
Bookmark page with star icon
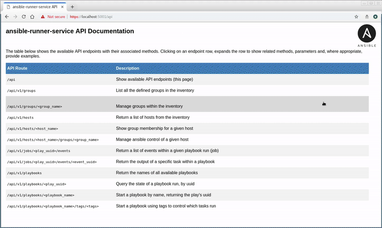(x=356, y=17)
